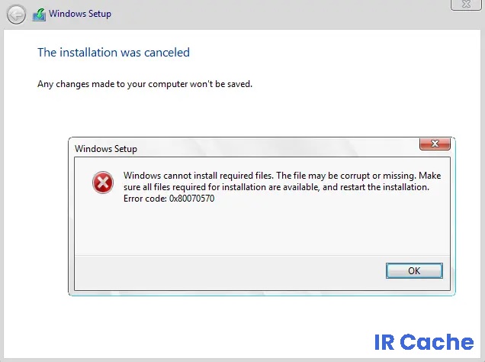This screenshot has height=362, width=485.
Task: Click the empty dialog title bar area
Action: click(278, 147)
